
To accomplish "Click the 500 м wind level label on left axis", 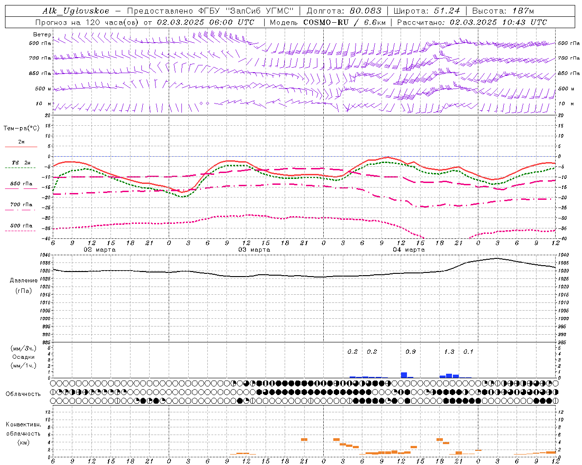I will (x=43, y=89).
